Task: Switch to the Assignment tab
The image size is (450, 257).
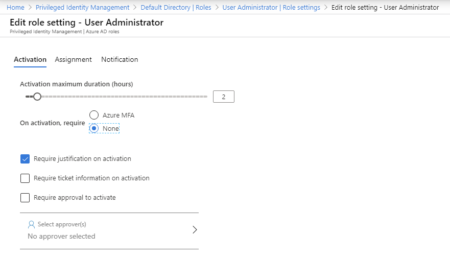Action: (73, 59)
